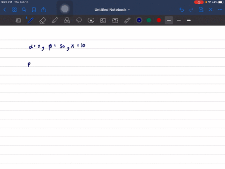Tap the 74% battery indicator
Viewport: 225px width, 169px height.
[217, 2]
